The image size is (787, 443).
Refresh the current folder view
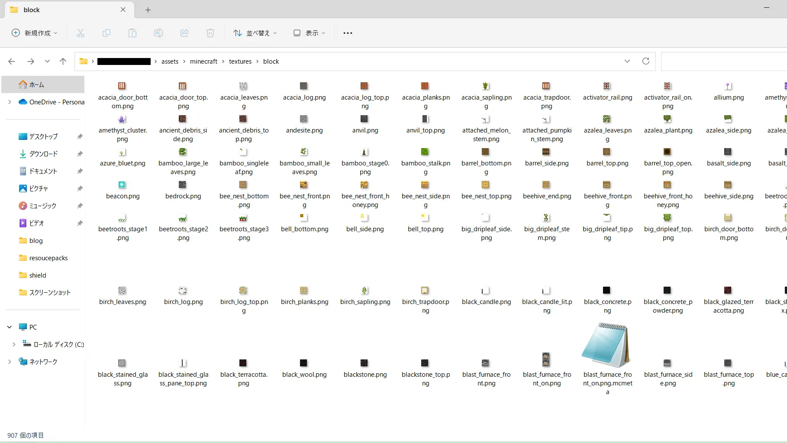point(645,61)
